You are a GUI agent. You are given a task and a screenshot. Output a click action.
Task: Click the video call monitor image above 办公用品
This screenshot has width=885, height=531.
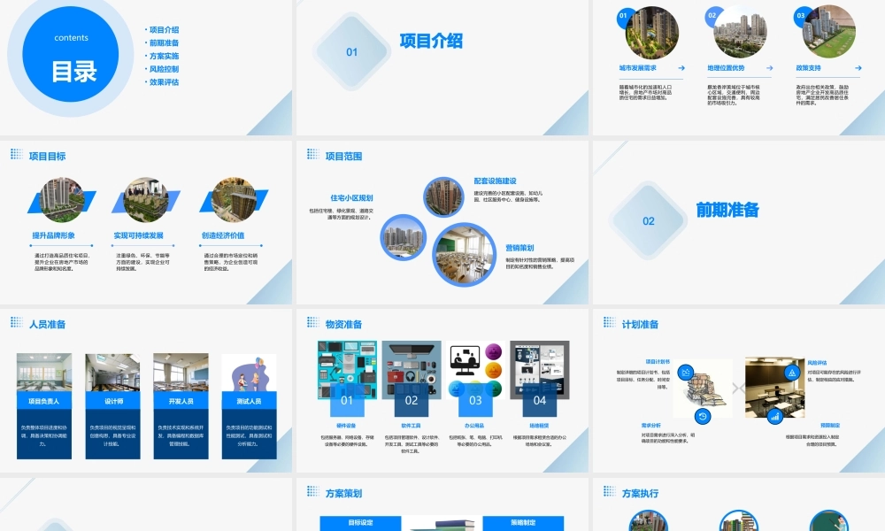tap(475, 370)
